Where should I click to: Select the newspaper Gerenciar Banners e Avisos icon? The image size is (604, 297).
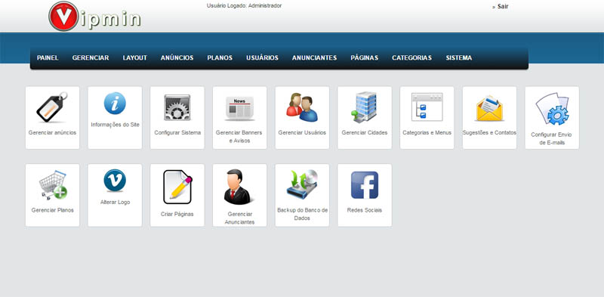click(239, 109)
